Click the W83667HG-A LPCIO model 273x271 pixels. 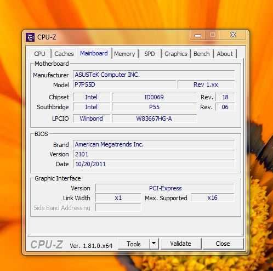point(154,118)
